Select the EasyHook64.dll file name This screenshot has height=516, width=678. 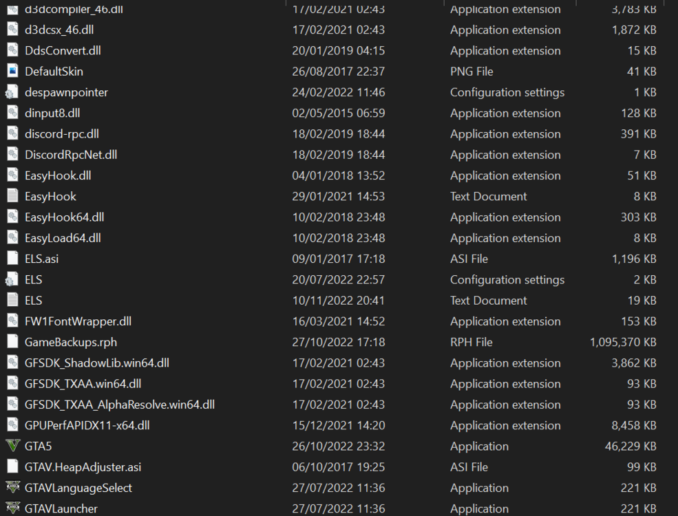(x=65, y=217)
